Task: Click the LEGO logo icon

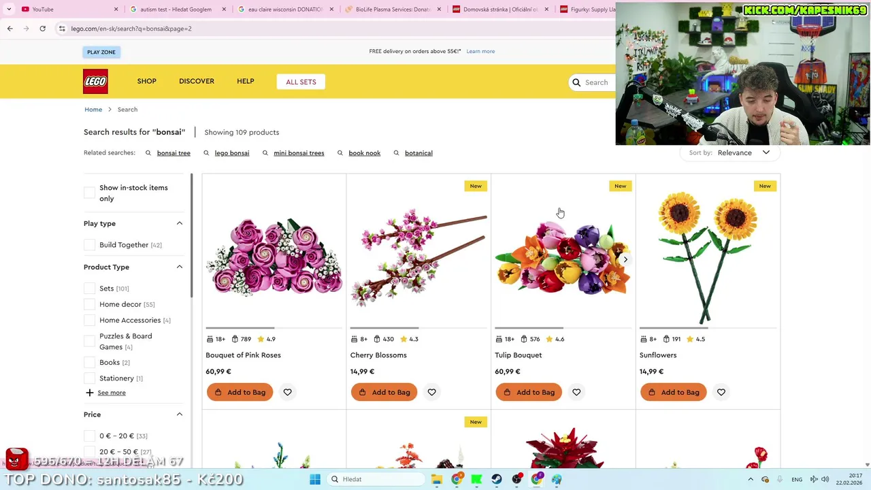Action: [x=95, y=82]
